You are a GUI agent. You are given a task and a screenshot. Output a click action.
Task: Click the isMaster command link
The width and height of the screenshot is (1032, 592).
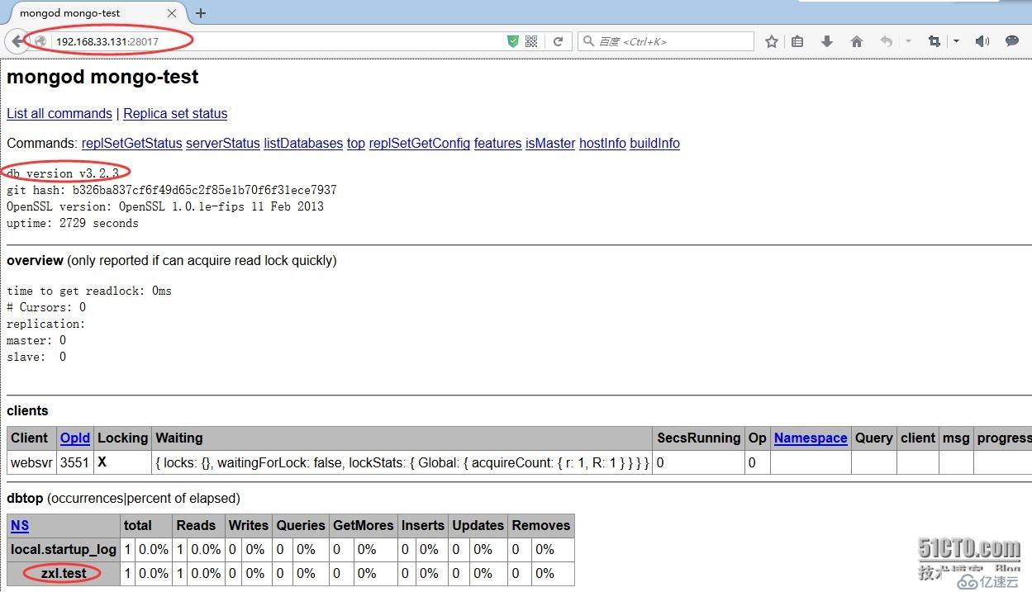(550, 144)
